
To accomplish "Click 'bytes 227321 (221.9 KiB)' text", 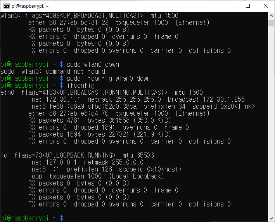I will point(129,134).
